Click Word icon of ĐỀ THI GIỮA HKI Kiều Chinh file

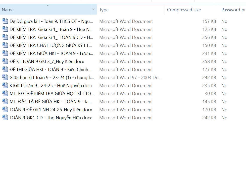point(5,69)
